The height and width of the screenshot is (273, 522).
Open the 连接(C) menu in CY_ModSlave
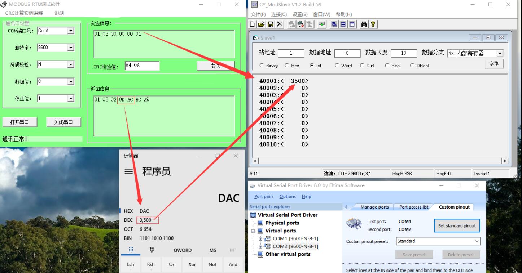(x=279, y=14)
